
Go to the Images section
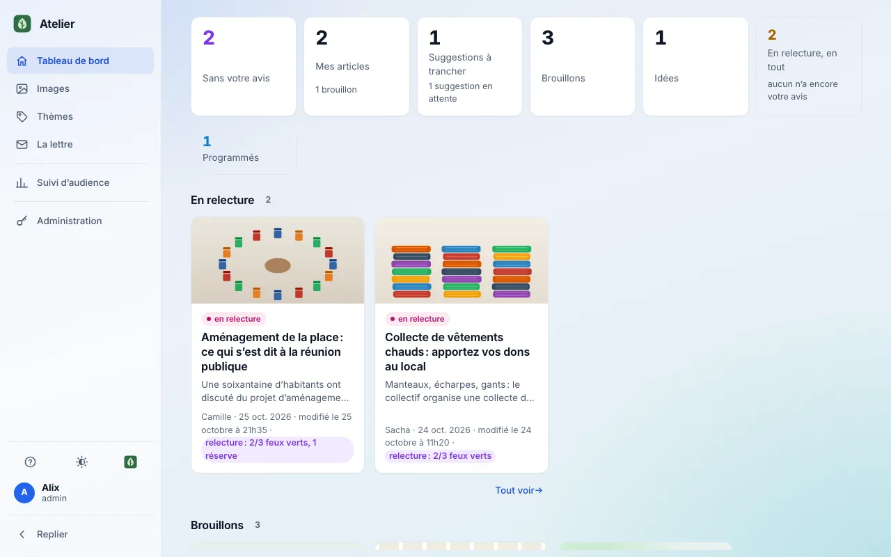click(x=80, y=88)
